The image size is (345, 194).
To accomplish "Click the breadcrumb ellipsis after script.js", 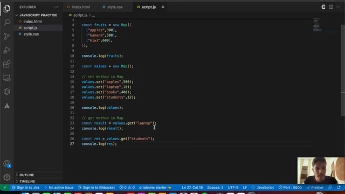I will 93,16.
